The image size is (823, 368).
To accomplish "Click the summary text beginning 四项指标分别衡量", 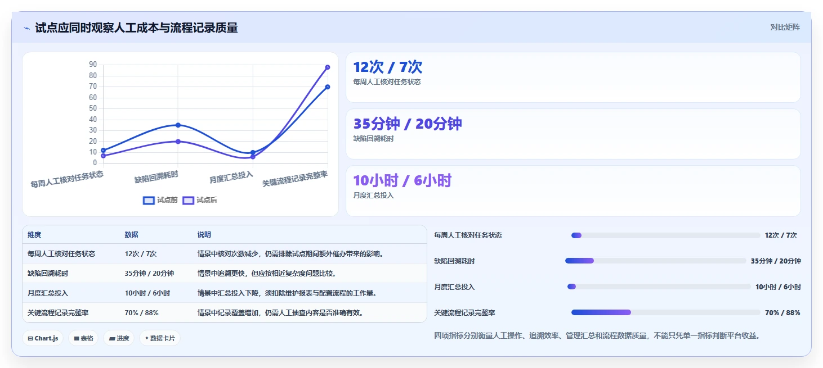I will coord(597,335).
